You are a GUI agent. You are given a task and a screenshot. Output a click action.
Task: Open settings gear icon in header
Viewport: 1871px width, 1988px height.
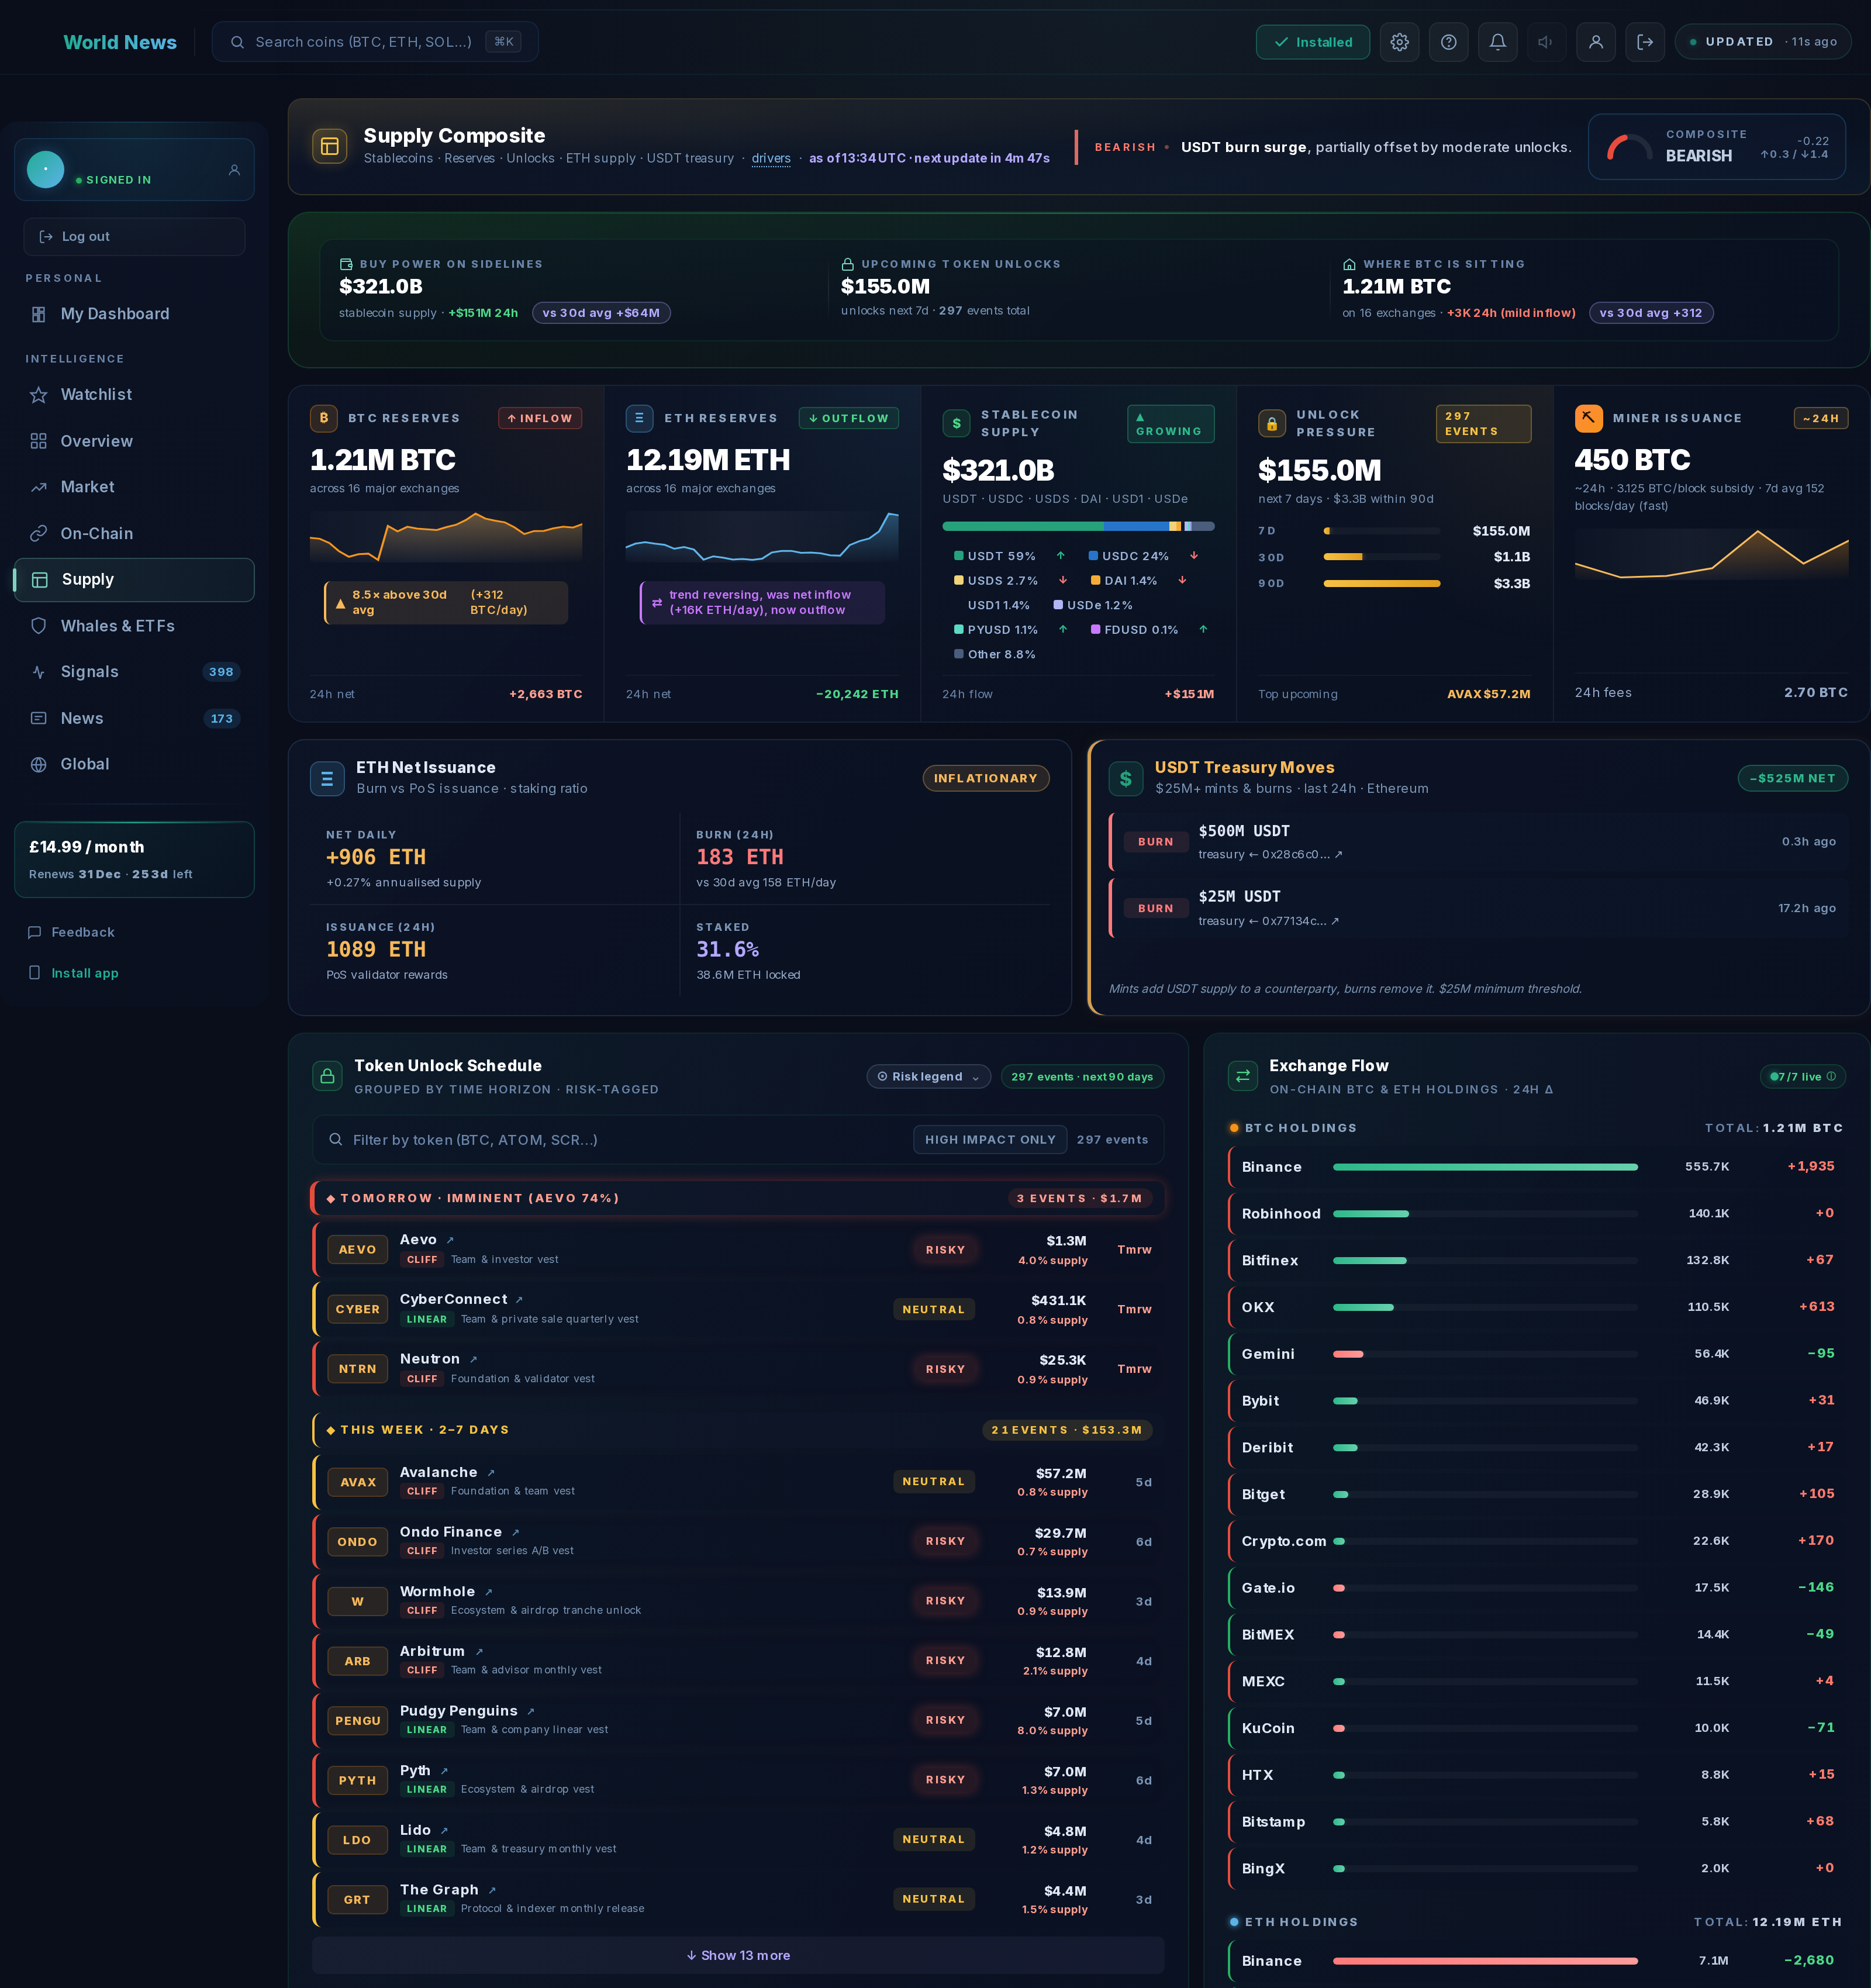pyautogui.click(x=1399, y=42)
